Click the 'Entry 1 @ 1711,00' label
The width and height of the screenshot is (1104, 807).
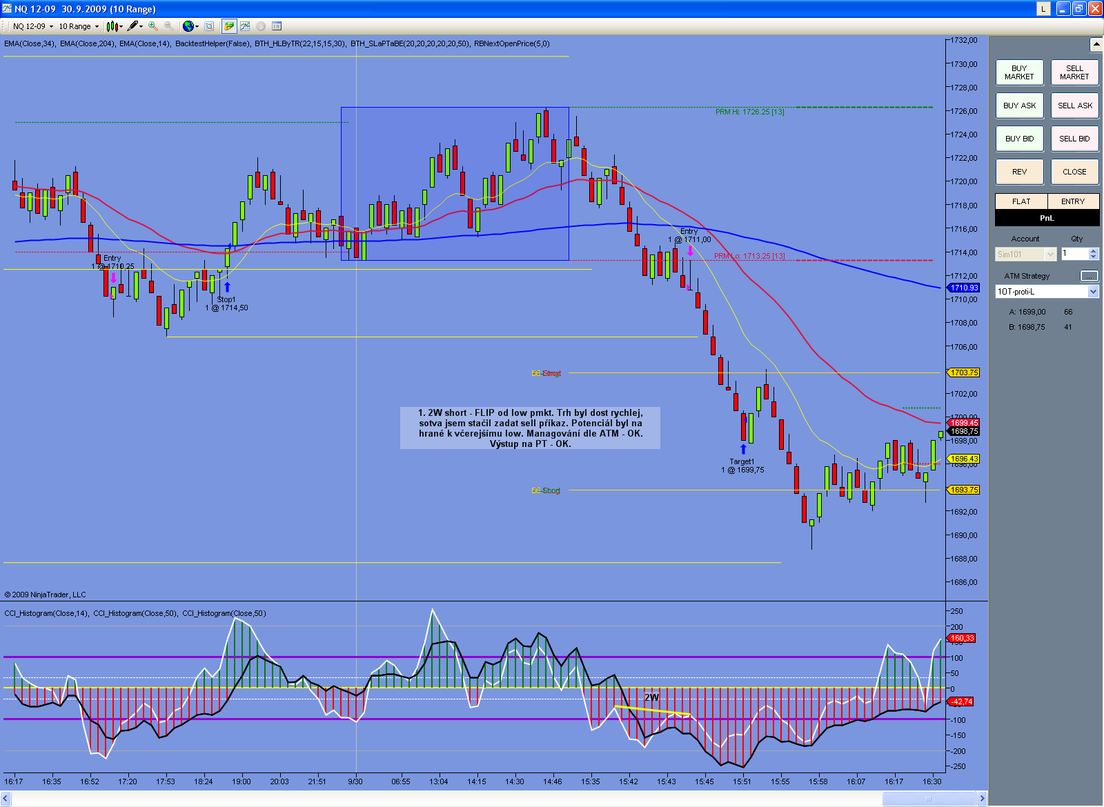pos(689,235)
